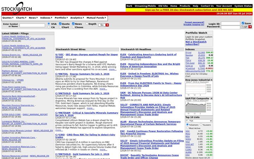Select the CA radio button
Image resolution: width=254 pixels, height=159 pixels.
[49, 27]
